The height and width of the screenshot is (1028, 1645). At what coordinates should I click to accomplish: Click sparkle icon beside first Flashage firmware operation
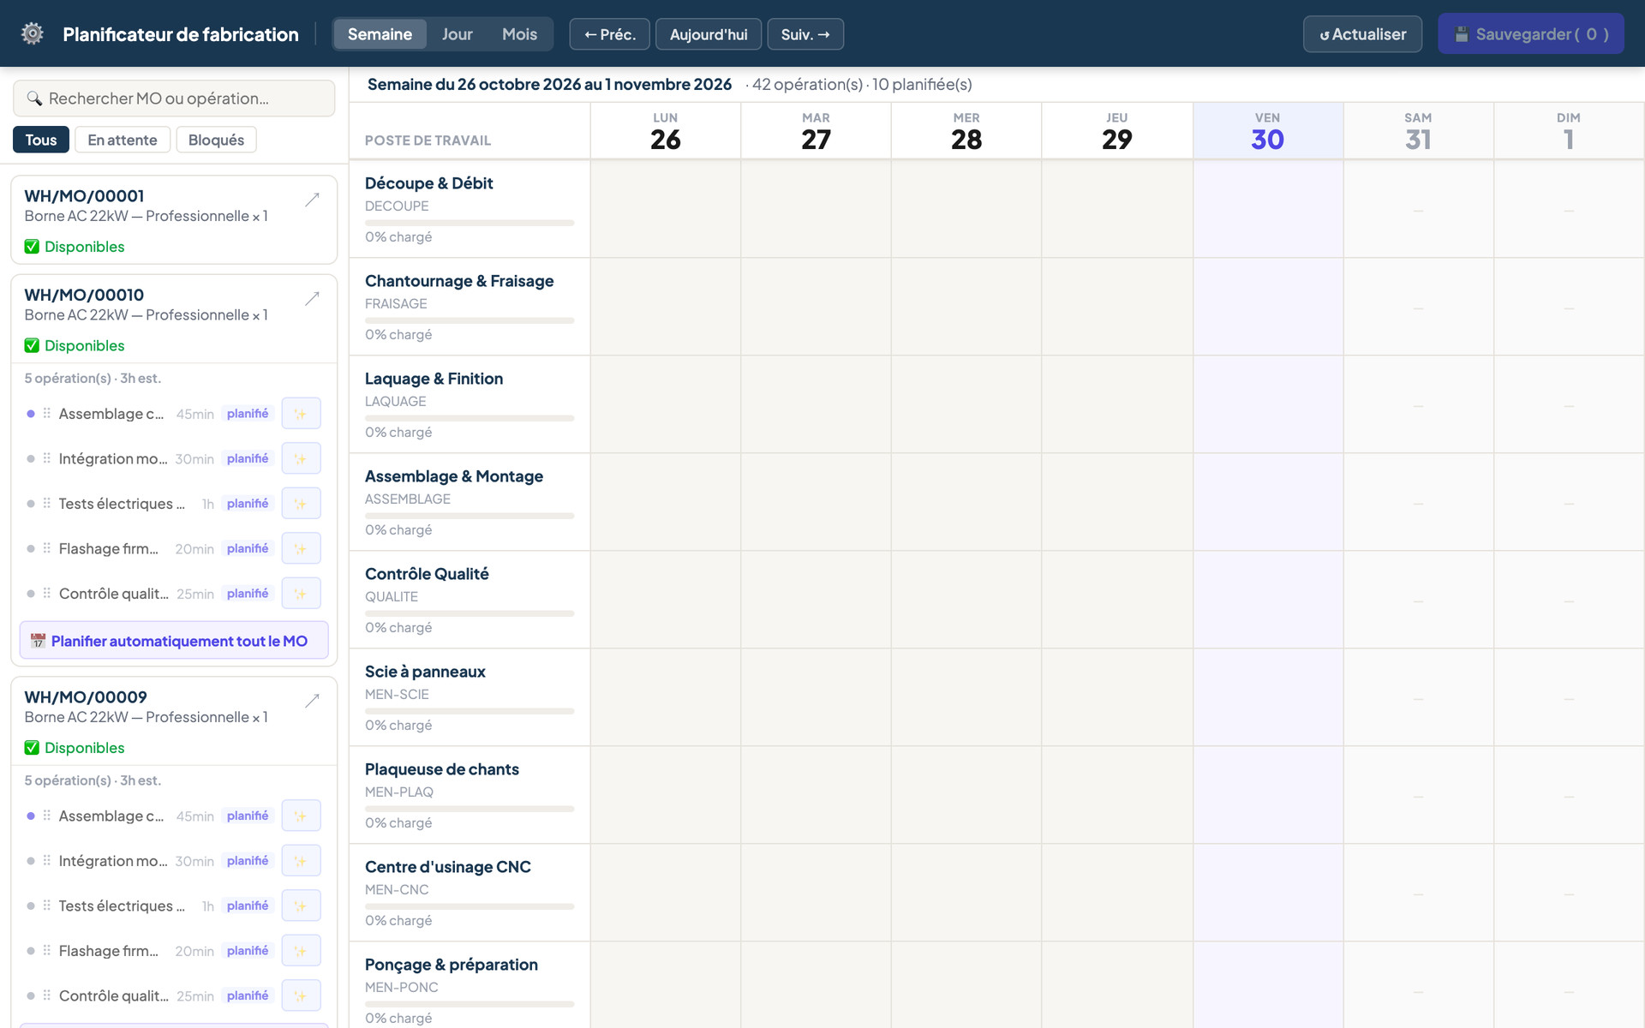pyautogui.click(x=301, y=548)
